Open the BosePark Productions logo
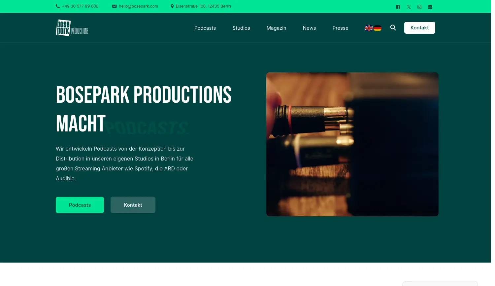The height and width of the screenshot is (286, 495). pyautogui.click(x=72, y=27)
